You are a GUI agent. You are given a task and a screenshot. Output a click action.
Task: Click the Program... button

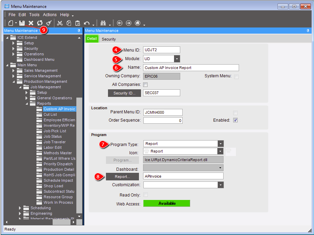pyautogui.click(x=122, y=160)
